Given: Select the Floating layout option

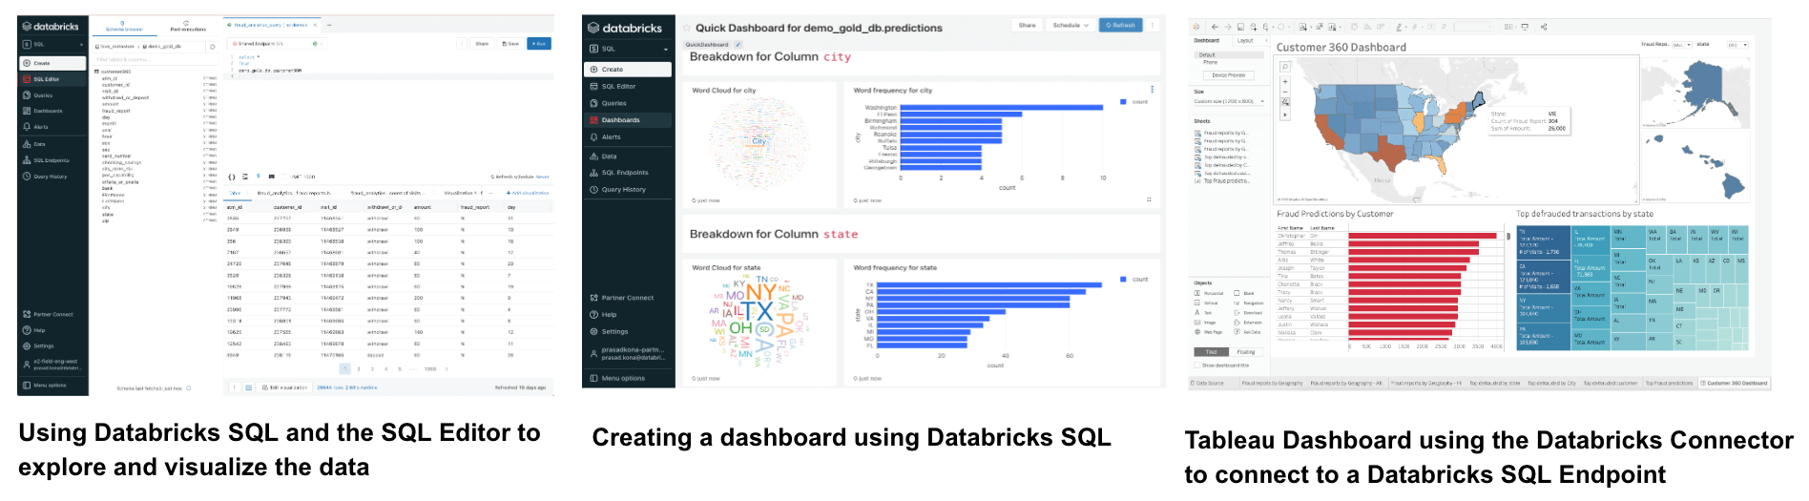Looking at the screenshot, I should (1245, 352).
